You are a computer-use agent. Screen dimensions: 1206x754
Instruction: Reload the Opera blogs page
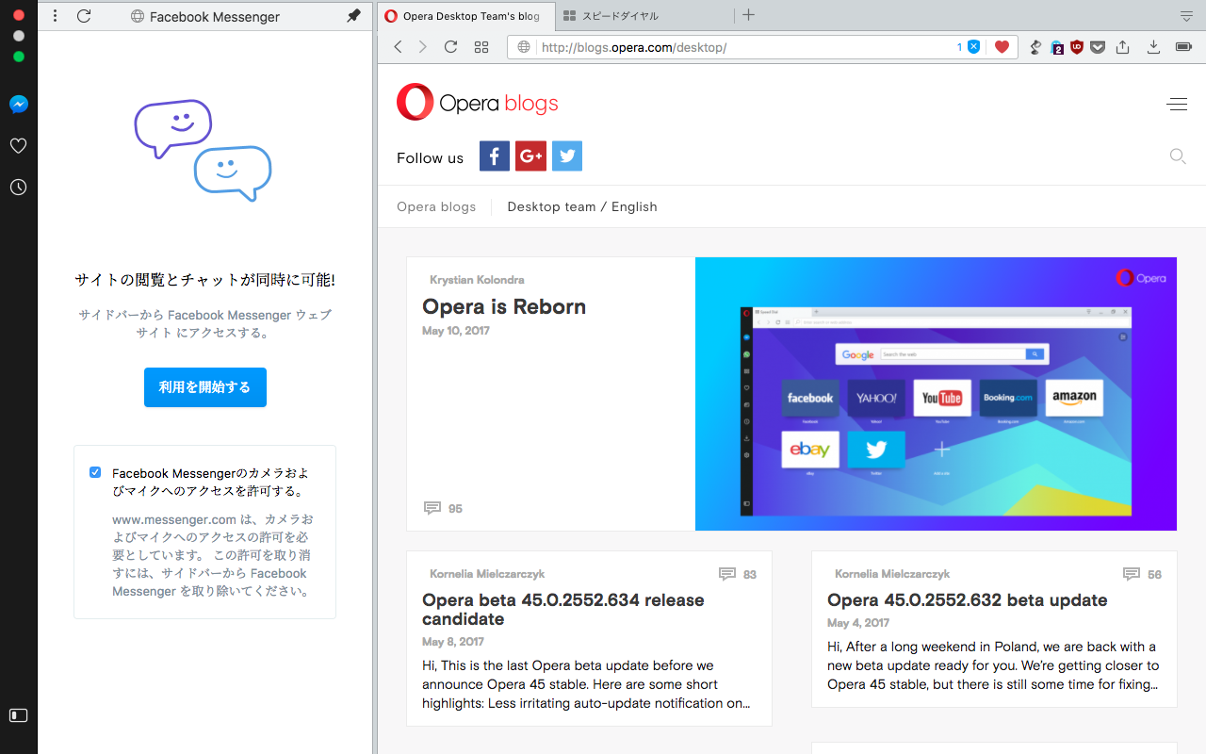(x=450, y=47)
